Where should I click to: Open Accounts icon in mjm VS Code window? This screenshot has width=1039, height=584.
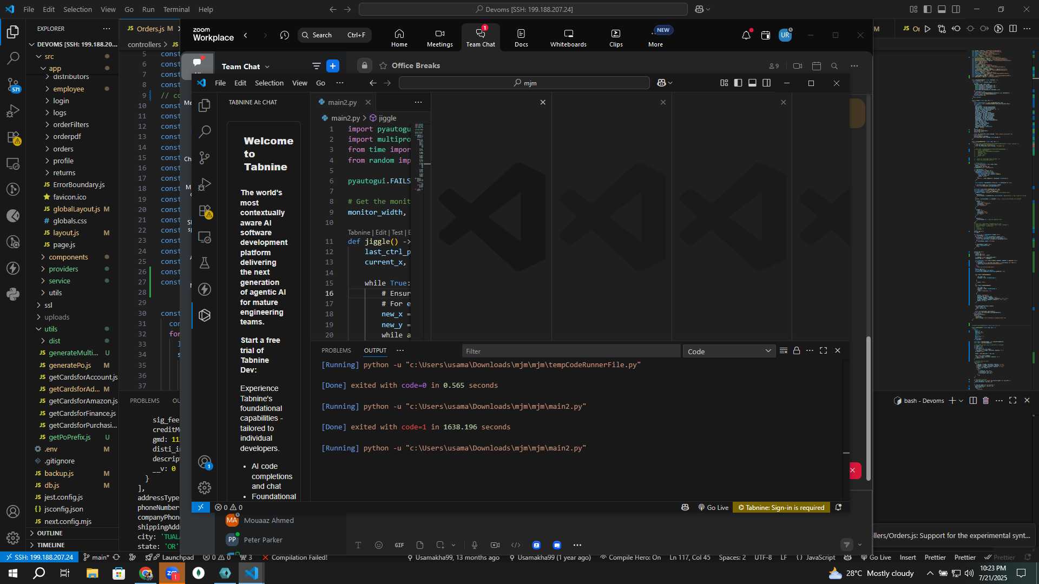(x=205, y=462)
